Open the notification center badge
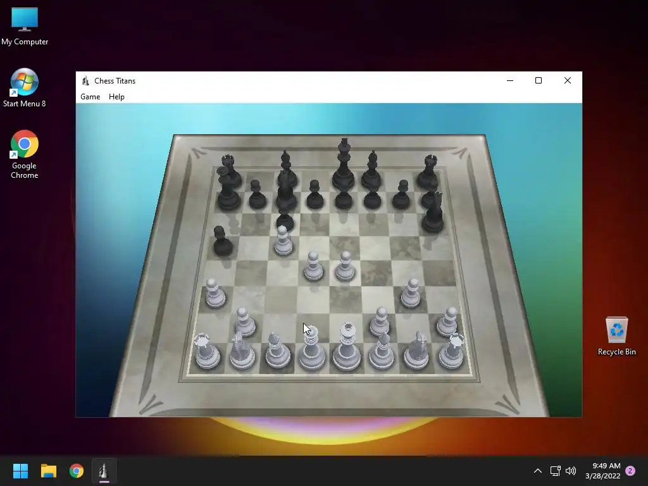 click(630, 471)
